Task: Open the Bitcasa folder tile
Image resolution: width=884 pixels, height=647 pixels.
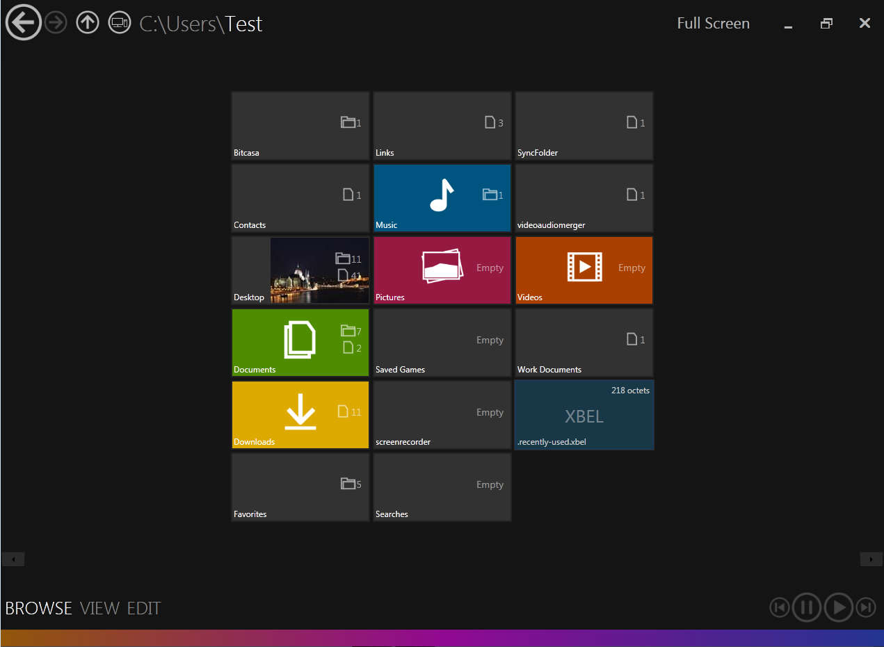Action: click(300, 126)
